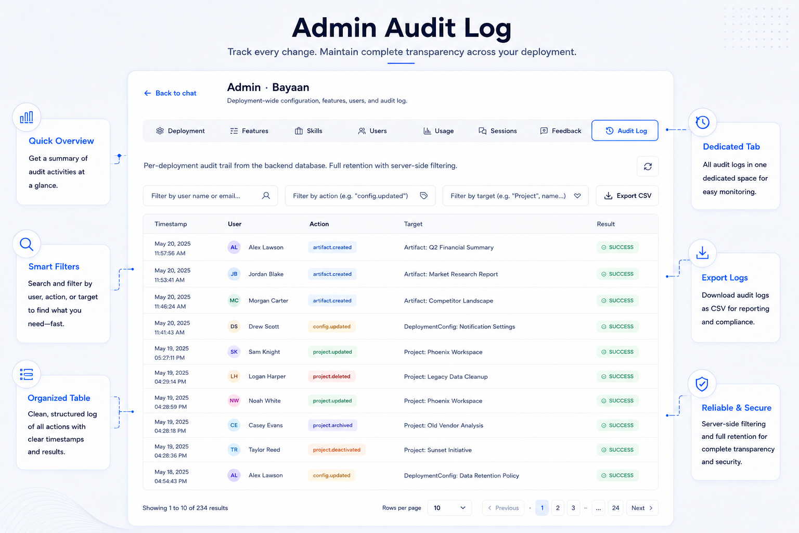Click the project.deactivated action badge
The height and width of the screenshot is (533, 799).
[337, 450]
